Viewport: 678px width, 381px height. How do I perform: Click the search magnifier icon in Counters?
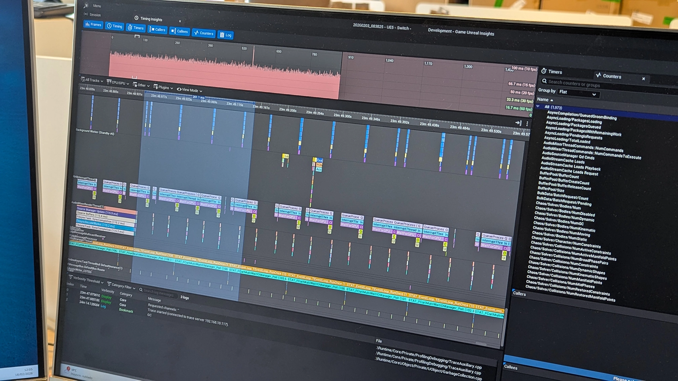545,81
